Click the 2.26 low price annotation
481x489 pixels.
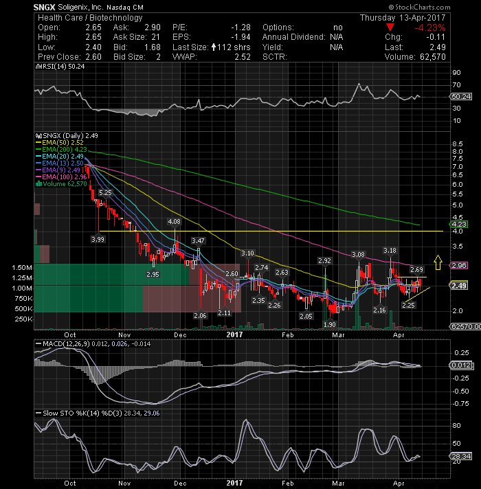click(274, 305)
